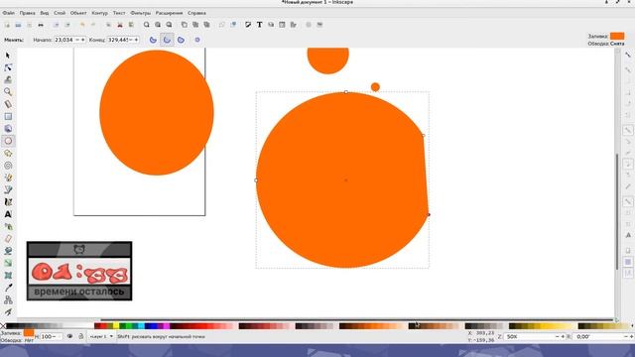The height and width of the screenshot is (357, 635).
Task: Open the Layer 1 dropdown
Action: click(101, 336)
